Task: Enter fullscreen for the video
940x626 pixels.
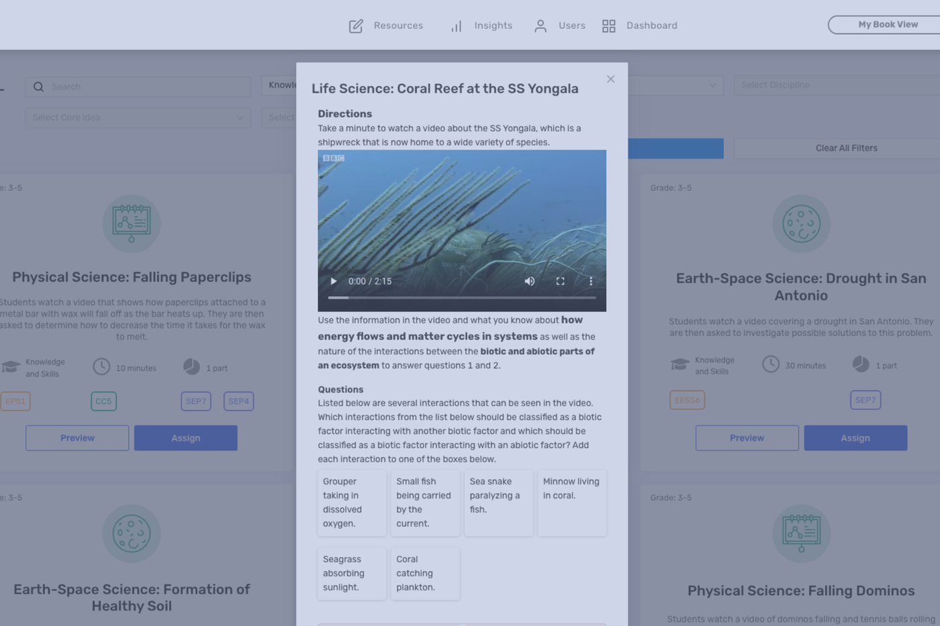Action: coord(560,281)
